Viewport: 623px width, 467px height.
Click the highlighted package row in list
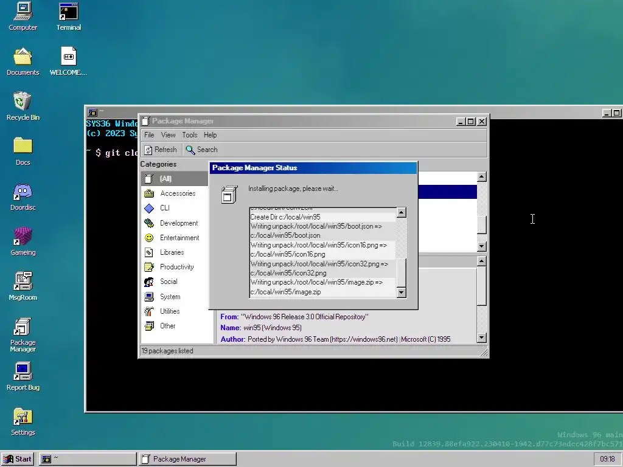(x=447, y=192)
